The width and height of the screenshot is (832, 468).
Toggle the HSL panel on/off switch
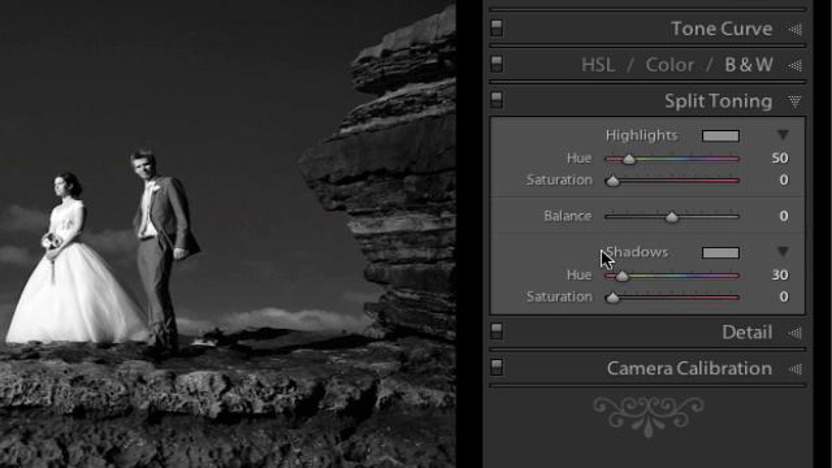pos(496,64)
